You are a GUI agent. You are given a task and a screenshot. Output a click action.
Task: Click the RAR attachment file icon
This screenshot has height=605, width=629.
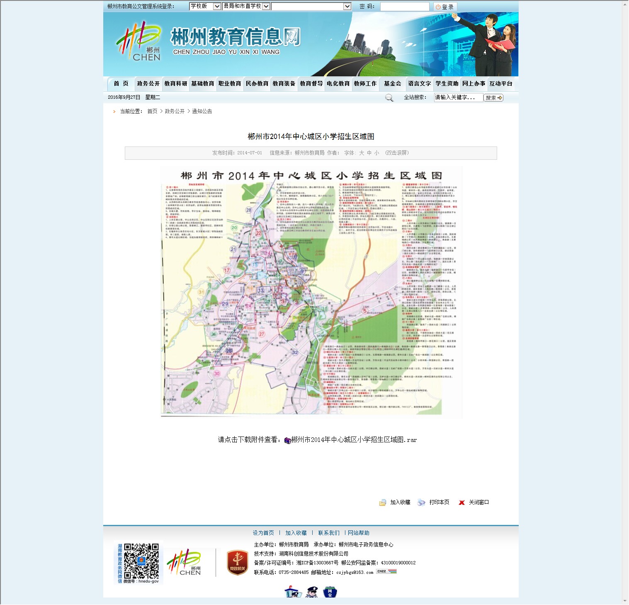pyautogui.click(x=287, y=440)
